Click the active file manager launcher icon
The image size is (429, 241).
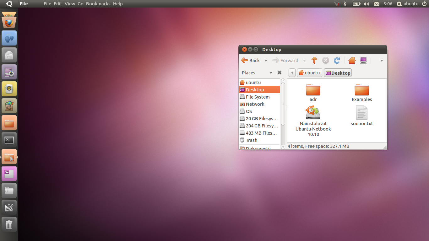click(9, 157)
